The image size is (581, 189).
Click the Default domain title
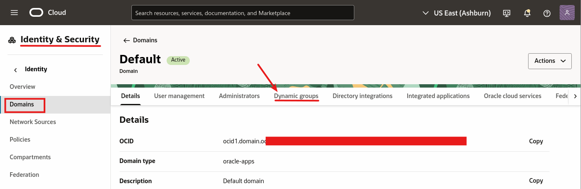click(x=140, y=59)
